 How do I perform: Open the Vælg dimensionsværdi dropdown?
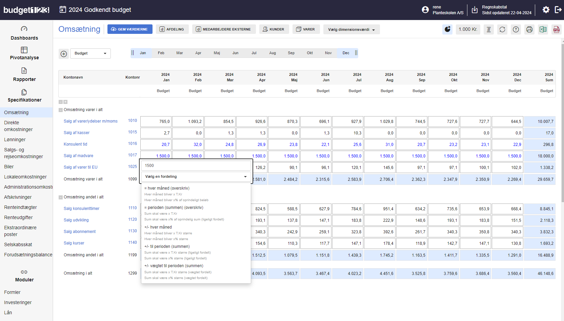351,29
